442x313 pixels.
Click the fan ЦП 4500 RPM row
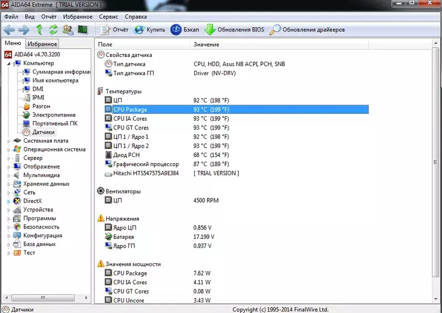pos(236,200)
